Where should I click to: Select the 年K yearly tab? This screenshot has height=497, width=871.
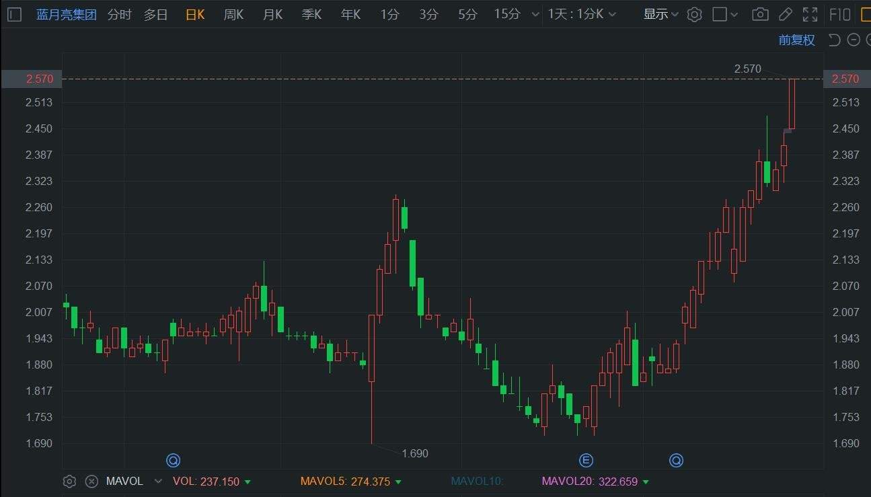[x=350, y=14]
